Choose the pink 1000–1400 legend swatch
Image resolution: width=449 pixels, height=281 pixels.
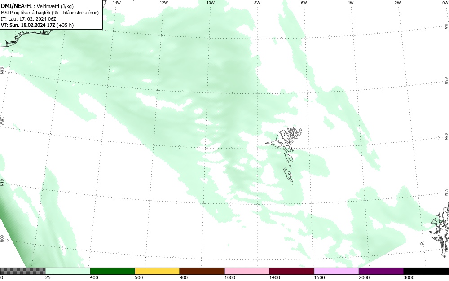[x=247, y=271]
